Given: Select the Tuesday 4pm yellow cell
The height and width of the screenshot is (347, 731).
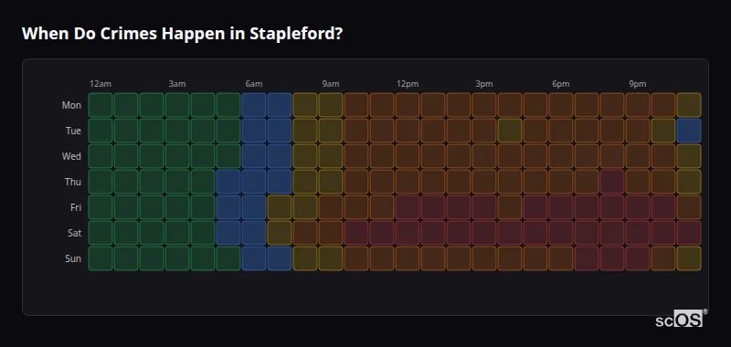Looking at the screenshot, I should coord(510,131).
